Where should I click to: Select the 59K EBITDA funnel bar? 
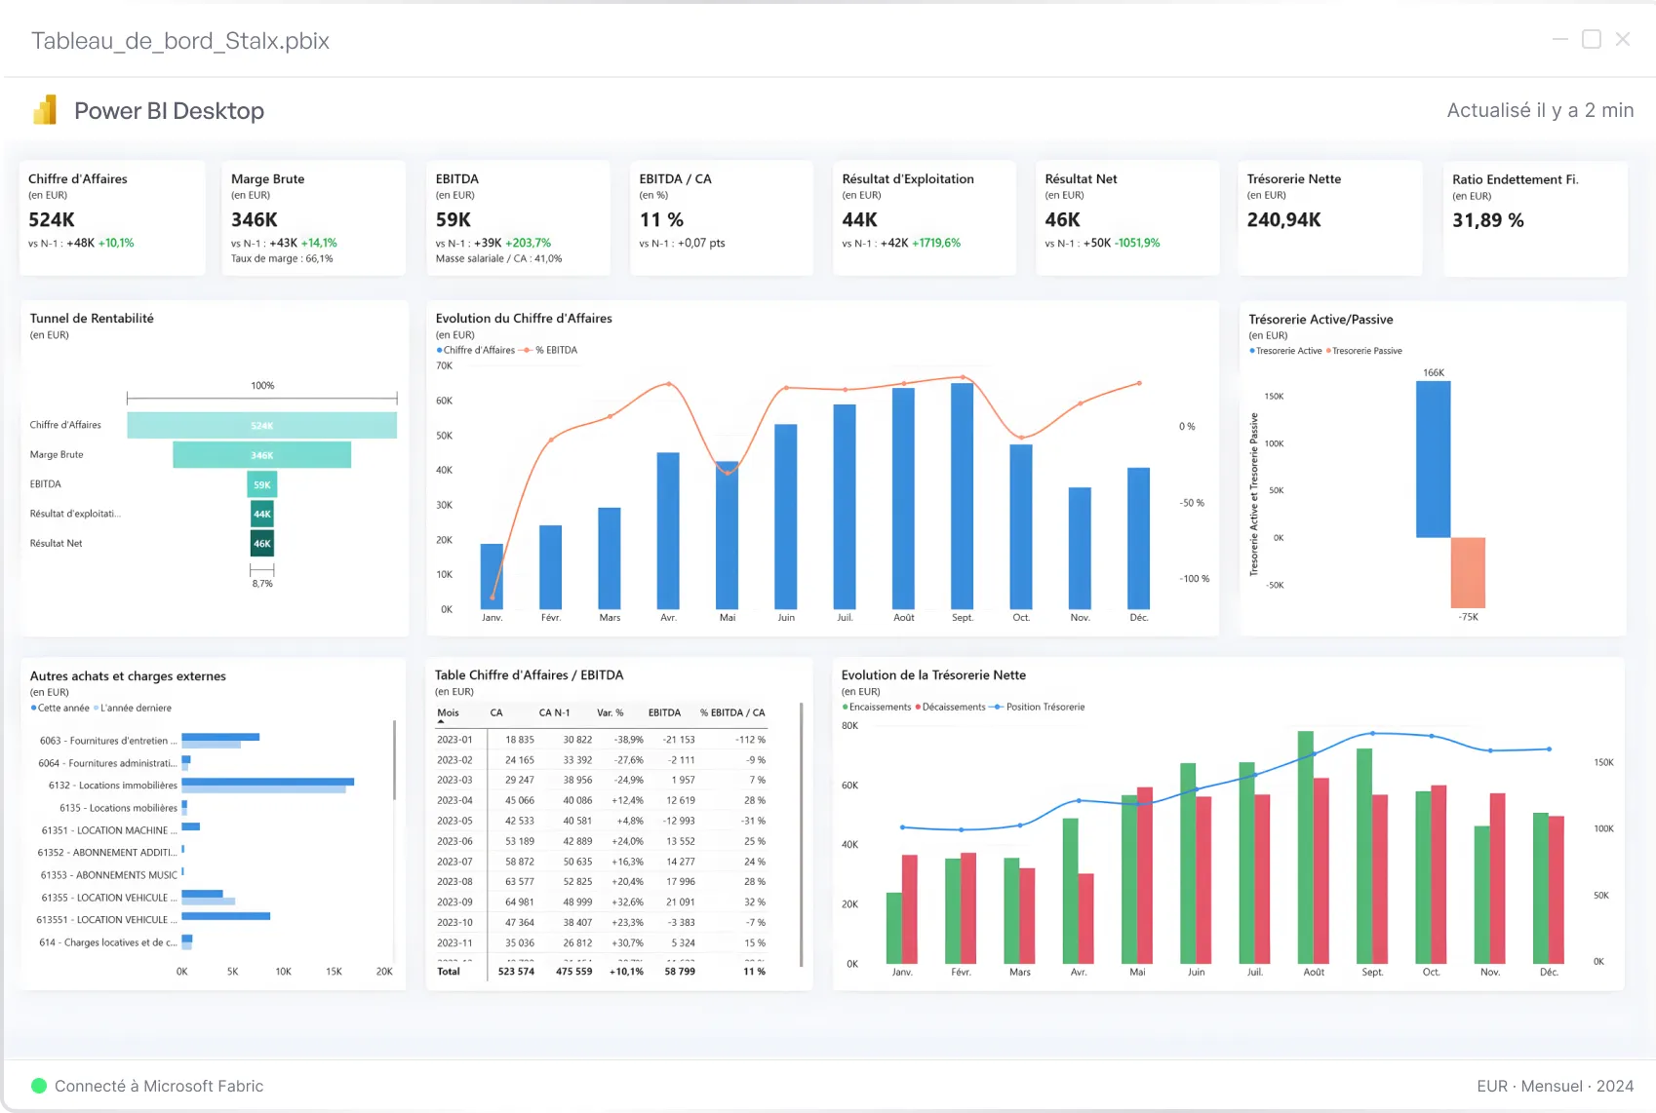[x=261, y=484]
